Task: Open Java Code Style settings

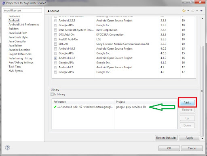Action: click(x=18, y=37)
